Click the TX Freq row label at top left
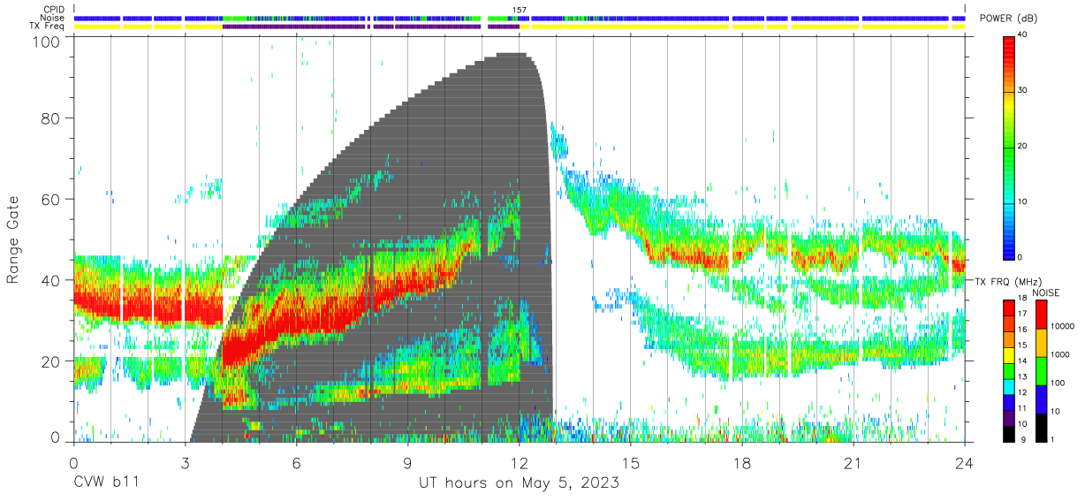The image size is (1085, 501). click(48, 27)
